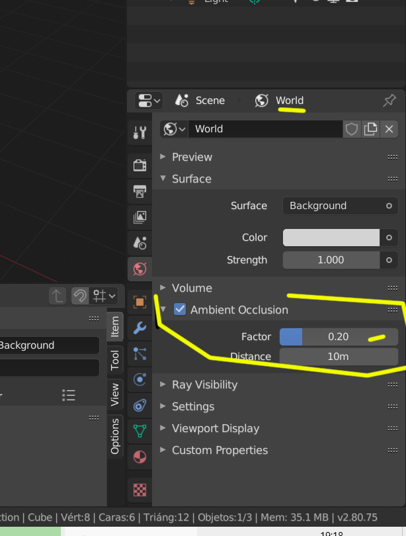The height and width of the screenshot is (536, 406).
Task: Toggle the pin ID icon in properties header
Action: point(389,101)
